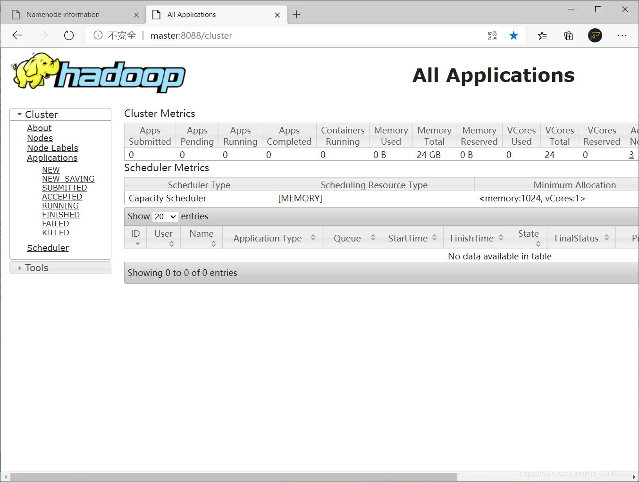This screenshot has height=482, width=639.
Task: Click the Scheduling Resource Type header
Action: point(374,185)
